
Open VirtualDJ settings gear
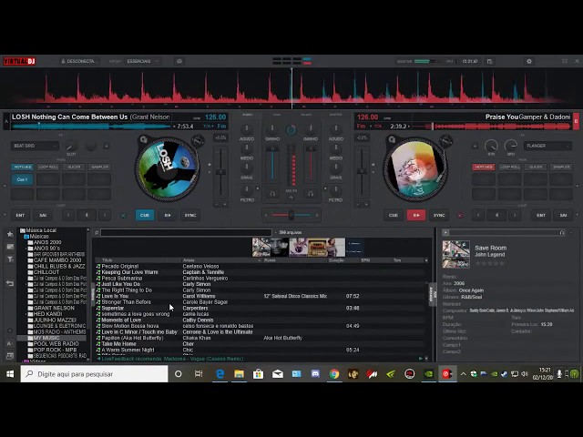(x=529, y=61)
